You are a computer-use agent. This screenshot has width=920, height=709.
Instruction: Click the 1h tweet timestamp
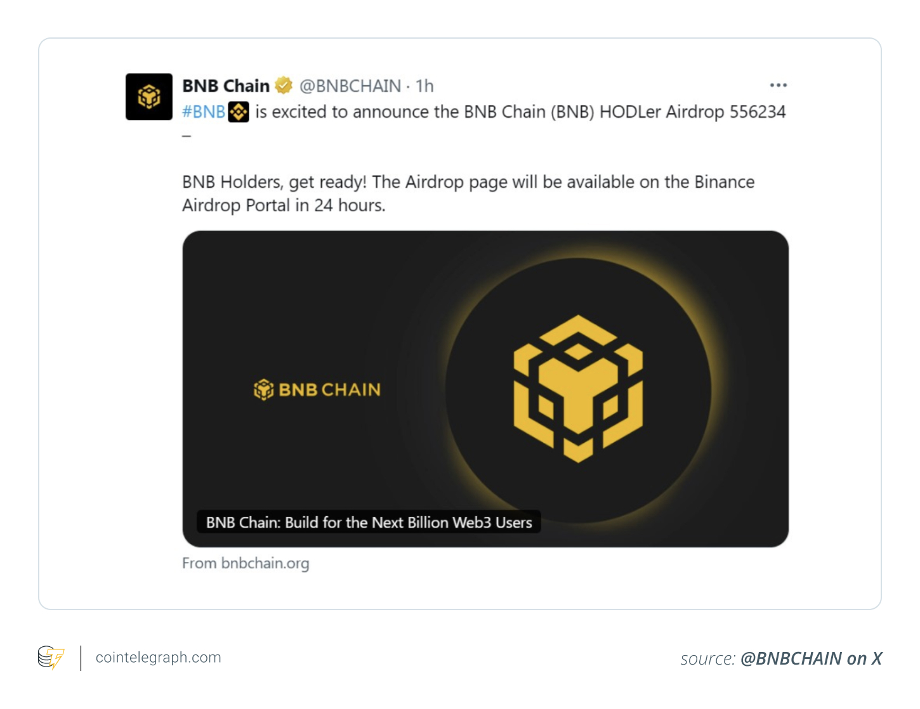[x=424, y=86]
